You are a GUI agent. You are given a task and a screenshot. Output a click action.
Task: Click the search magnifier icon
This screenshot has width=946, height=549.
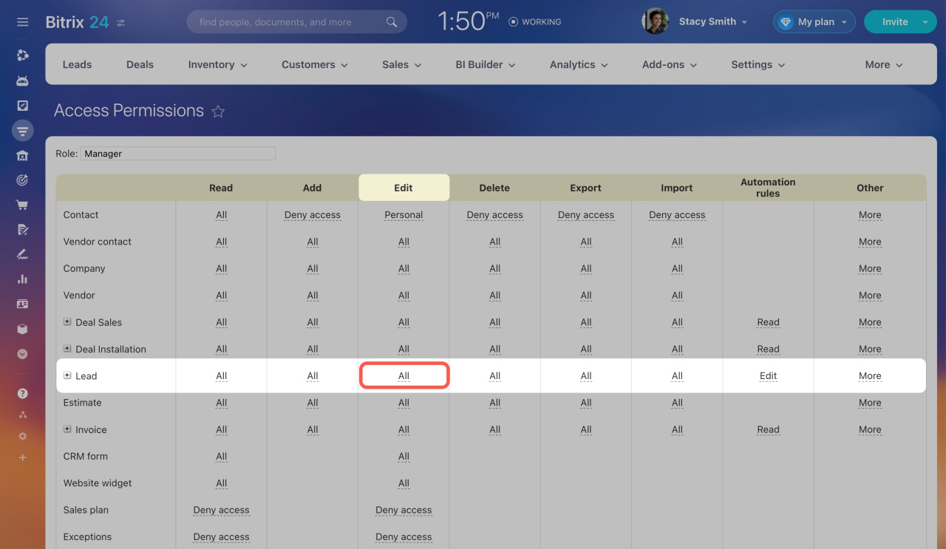pyautogui.click(x=392, y=22)
